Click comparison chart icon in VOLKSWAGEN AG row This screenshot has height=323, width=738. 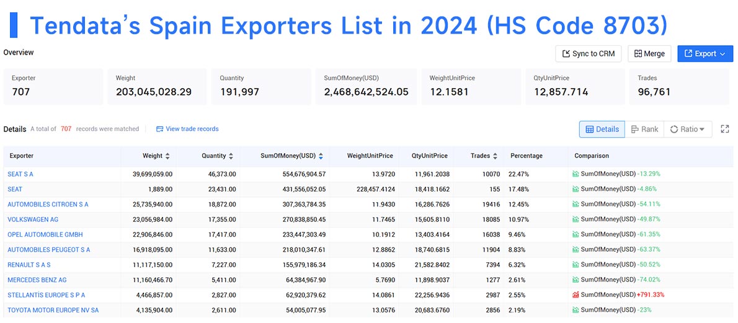576,219
